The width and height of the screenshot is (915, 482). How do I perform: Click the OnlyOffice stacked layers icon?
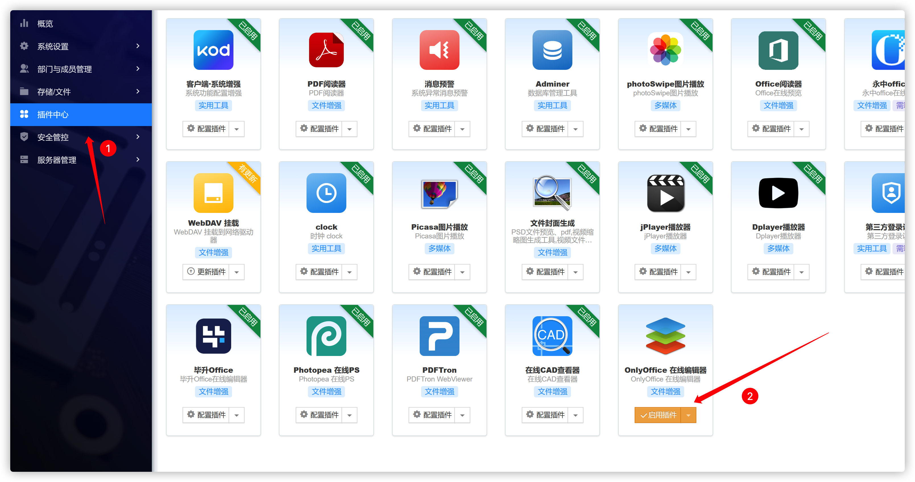[665, 336]
